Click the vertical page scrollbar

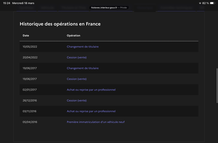[x=217, y=86]
